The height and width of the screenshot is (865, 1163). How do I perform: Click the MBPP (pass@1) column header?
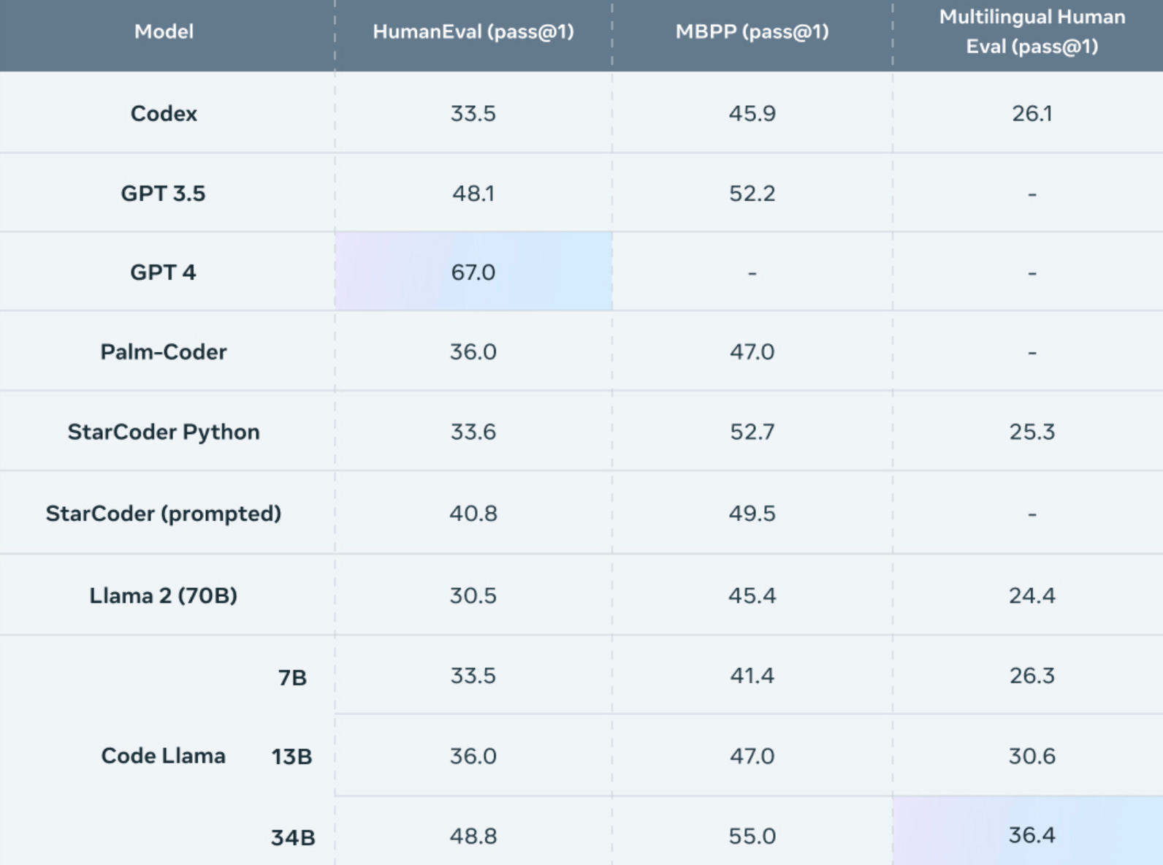pos(752,31)
